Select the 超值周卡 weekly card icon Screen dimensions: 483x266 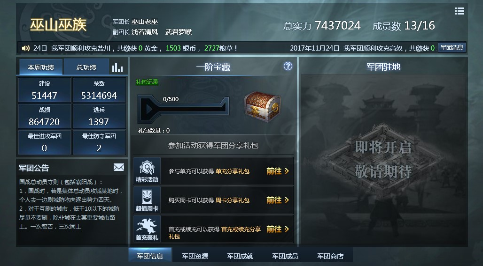(147, 200)
